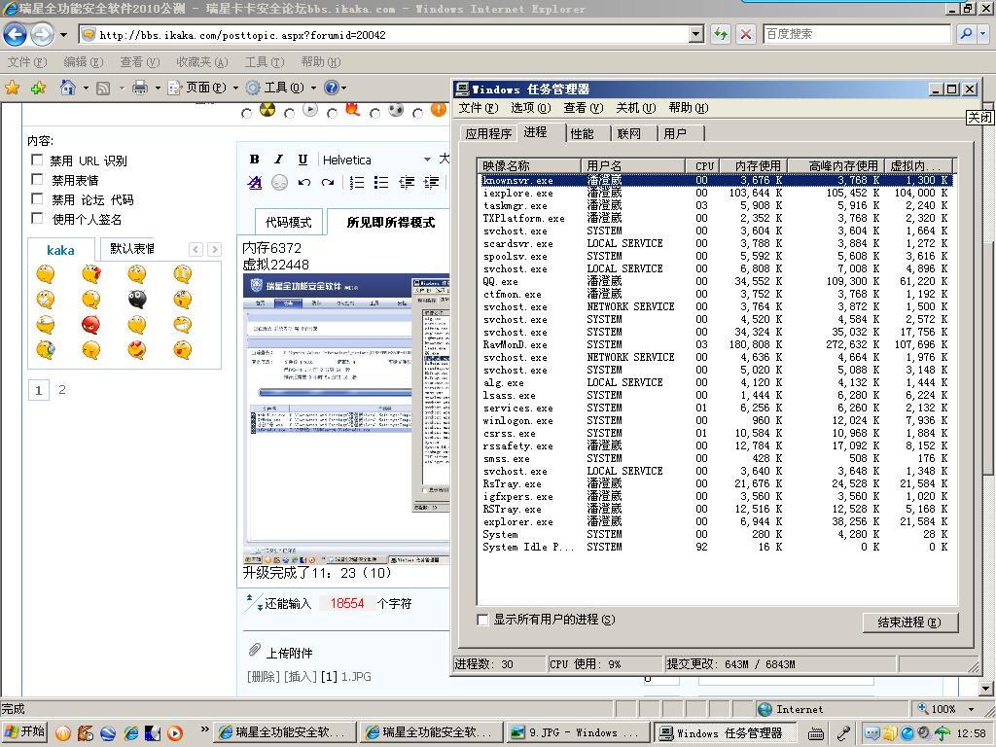Expand the address bar URL dropdown
Viewport: 996px width, 747px height.
point(696,34)
